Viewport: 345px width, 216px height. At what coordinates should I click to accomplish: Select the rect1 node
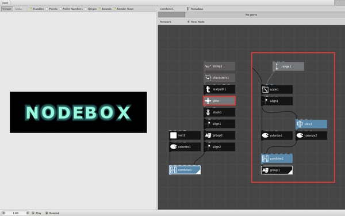(x=185, y=135)
